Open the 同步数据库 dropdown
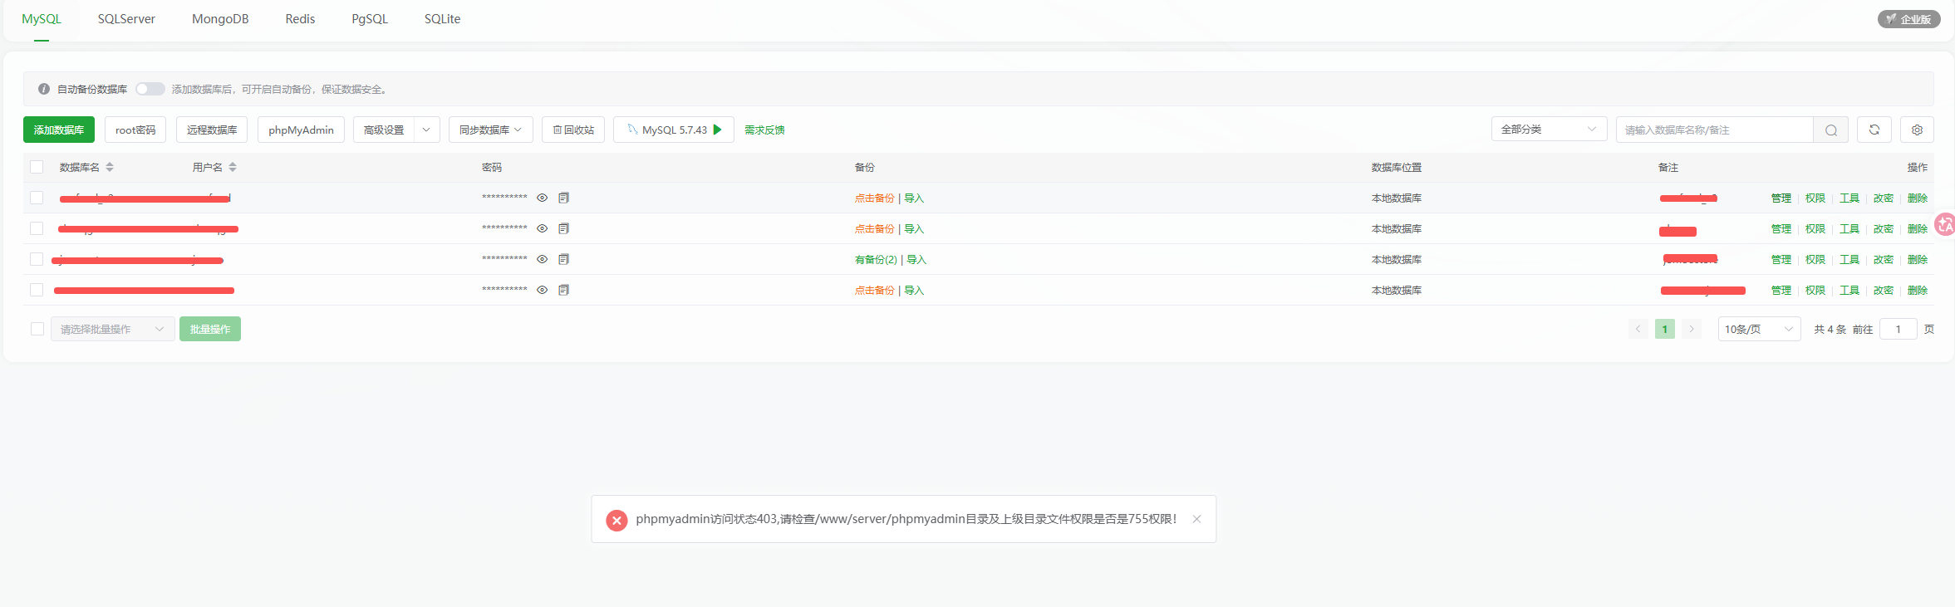1955x607 pixels. [491, 130]
